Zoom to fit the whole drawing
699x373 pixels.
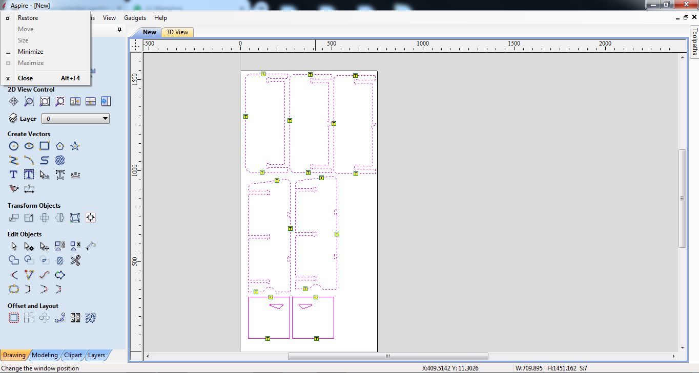[x=45, y=101]
